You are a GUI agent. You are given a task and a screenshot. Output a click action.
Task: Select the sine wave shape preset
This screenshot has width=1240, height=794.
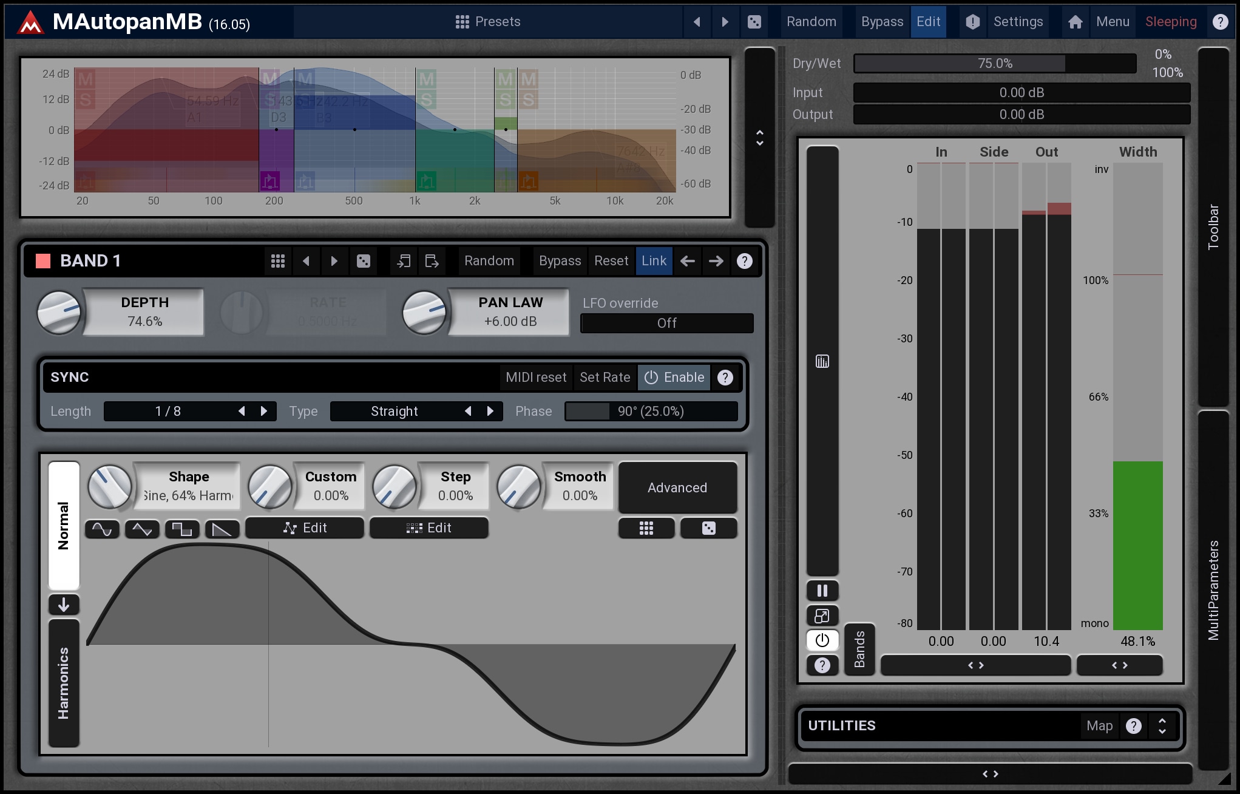coord(102,529)
